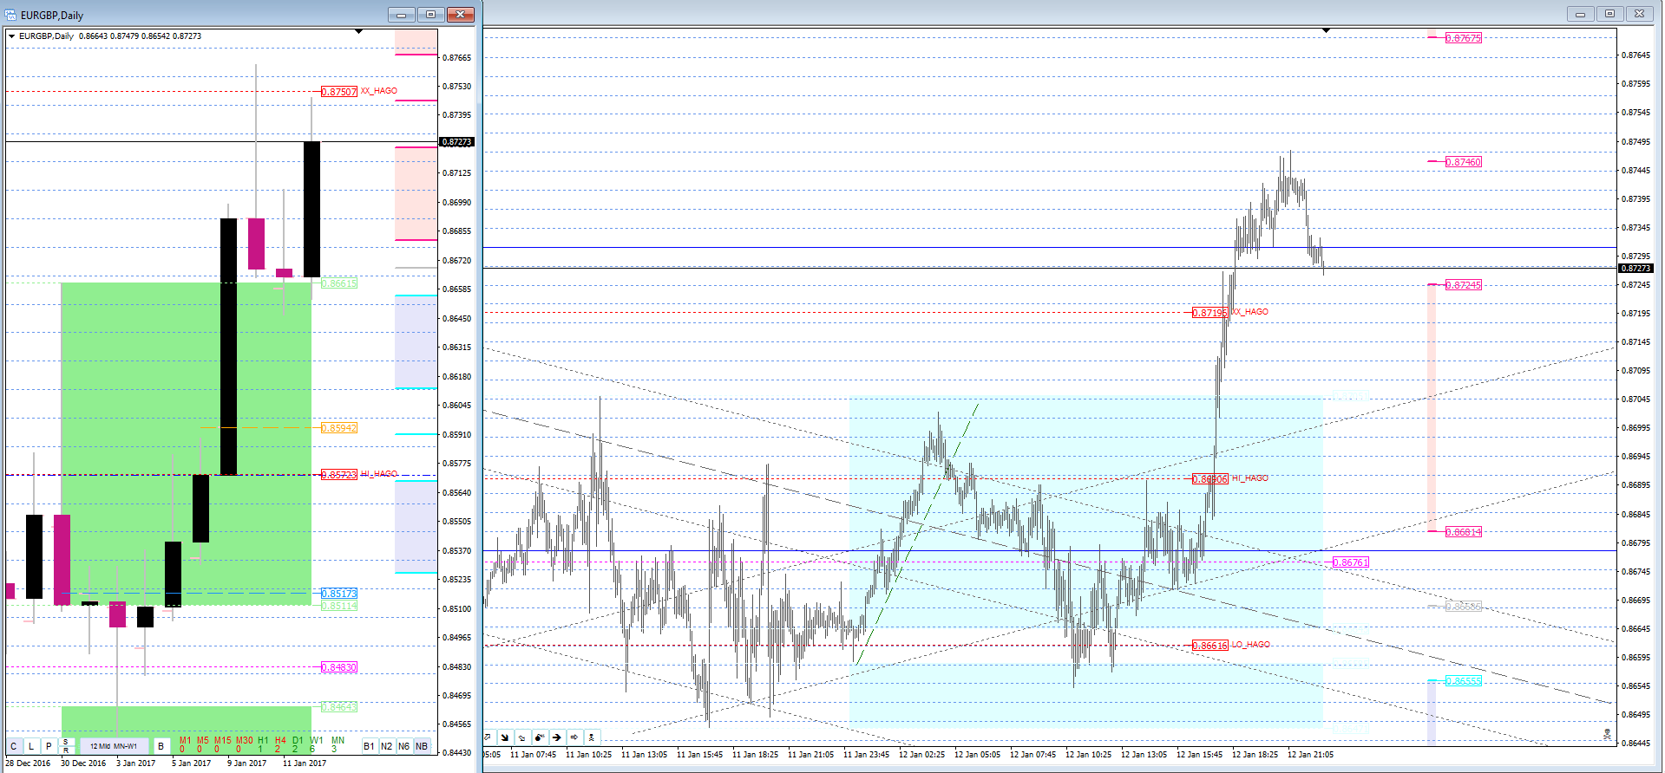Image resolution: width=1665 pixels, height=773 pixels.
Task: Maximize the EURGBP Daily chart window
Action: coord(430,15)
